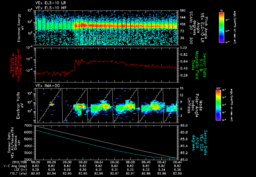Click time tick '06:42'
The width and height of the screenshot is (256, 177).
pos(162,162)
